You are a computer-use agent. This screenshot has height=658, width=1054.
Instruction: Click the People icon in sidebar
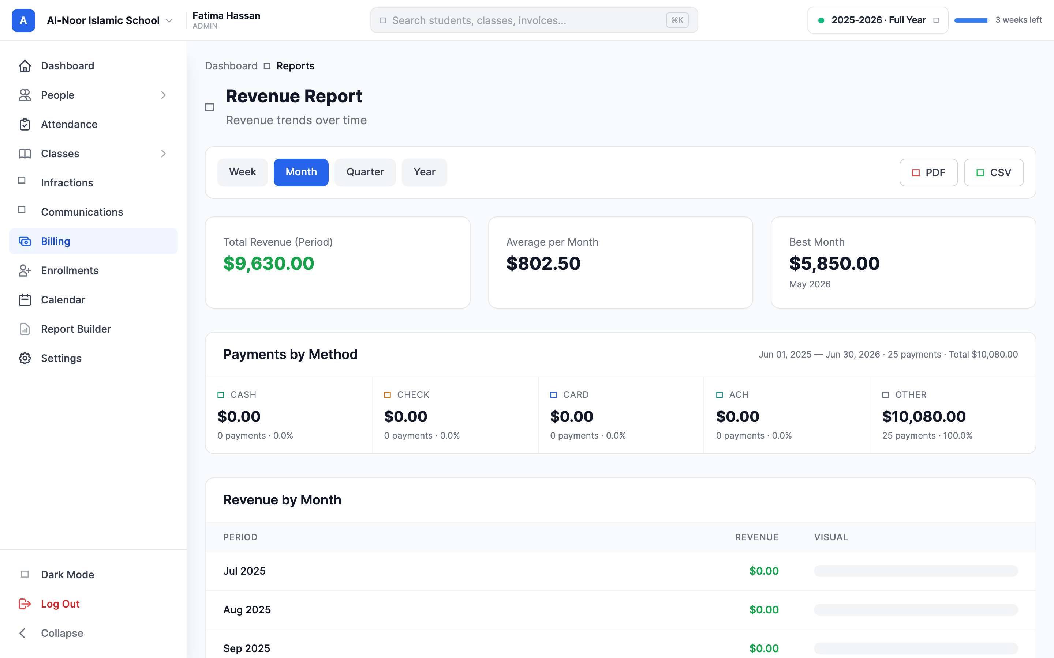(x=25, y=95)
